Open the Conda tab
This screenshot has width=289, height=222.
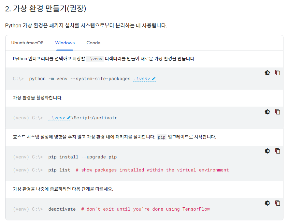[x=93, y=43]
